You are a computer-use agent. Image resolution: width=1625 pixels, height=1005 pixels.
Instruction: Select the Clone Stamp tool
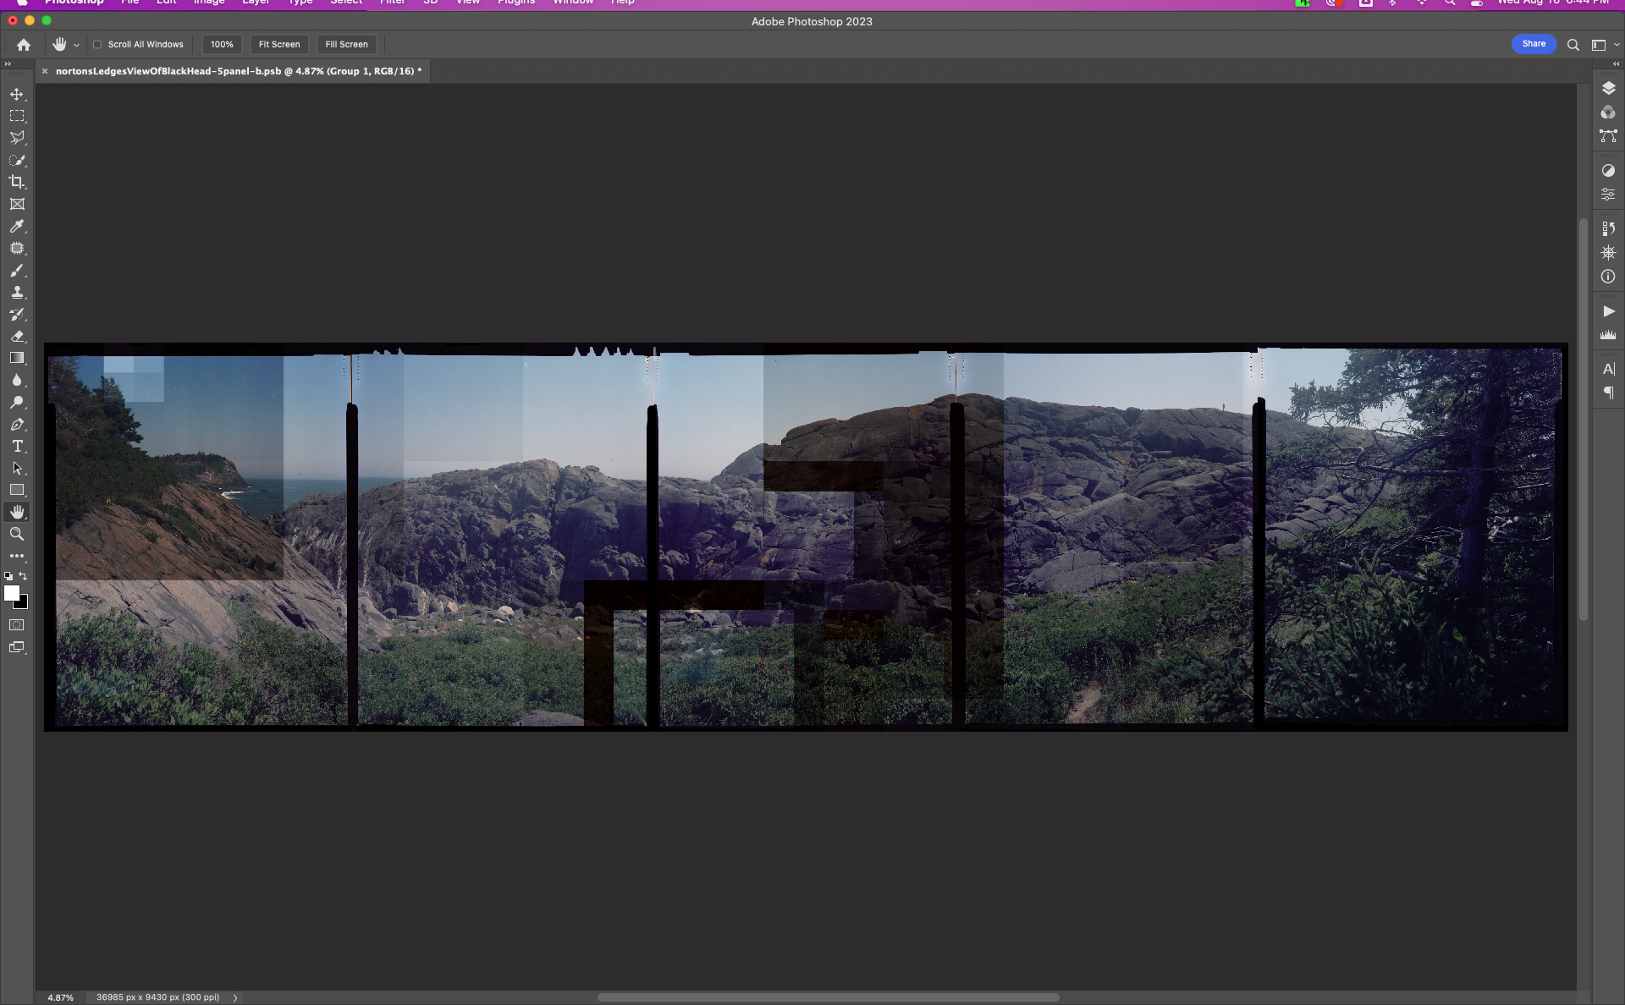[17, 292]
